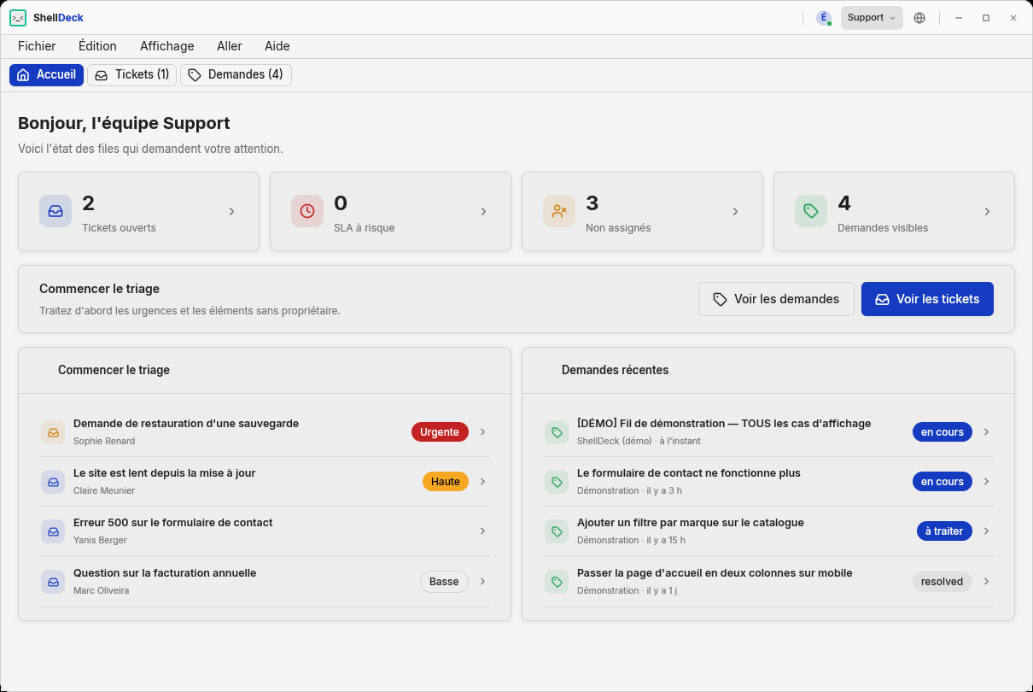Open request Le formulaire de contact ne fonctionne plus

(768, 482)
